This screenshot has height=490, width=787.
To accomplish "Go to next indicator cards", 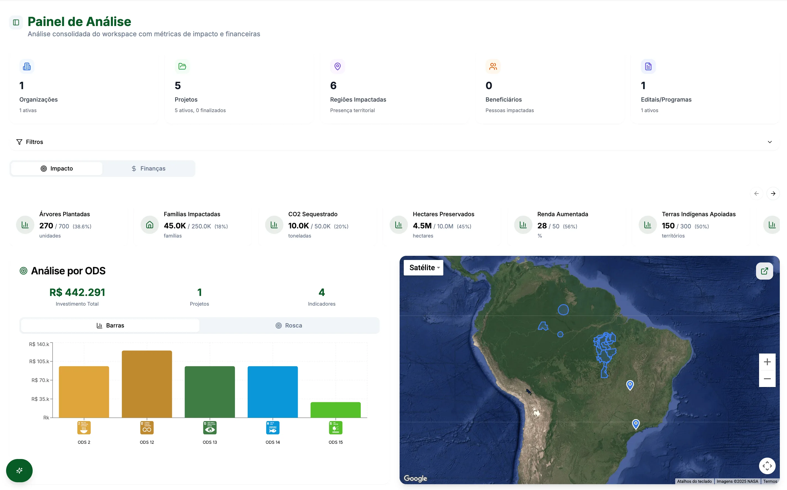I will click(773, 194).
